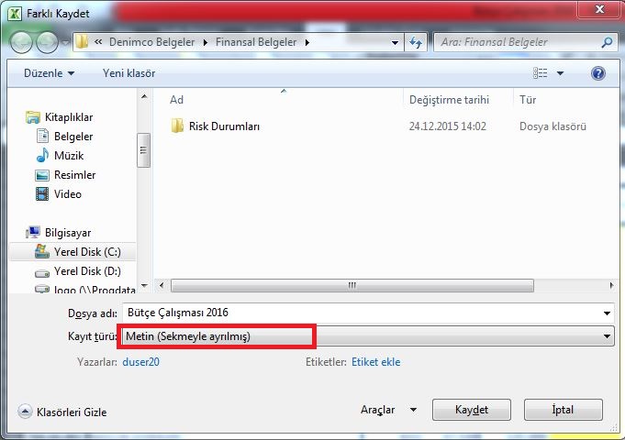Image resolution: width=625 pixels, height=440 pixels.
Task: Click the İptal button
Action: tap(563, 410)
